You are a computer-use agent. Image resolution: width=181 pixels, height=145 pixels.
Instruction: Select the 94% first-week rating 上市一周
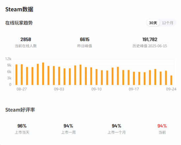coord(68,126)
